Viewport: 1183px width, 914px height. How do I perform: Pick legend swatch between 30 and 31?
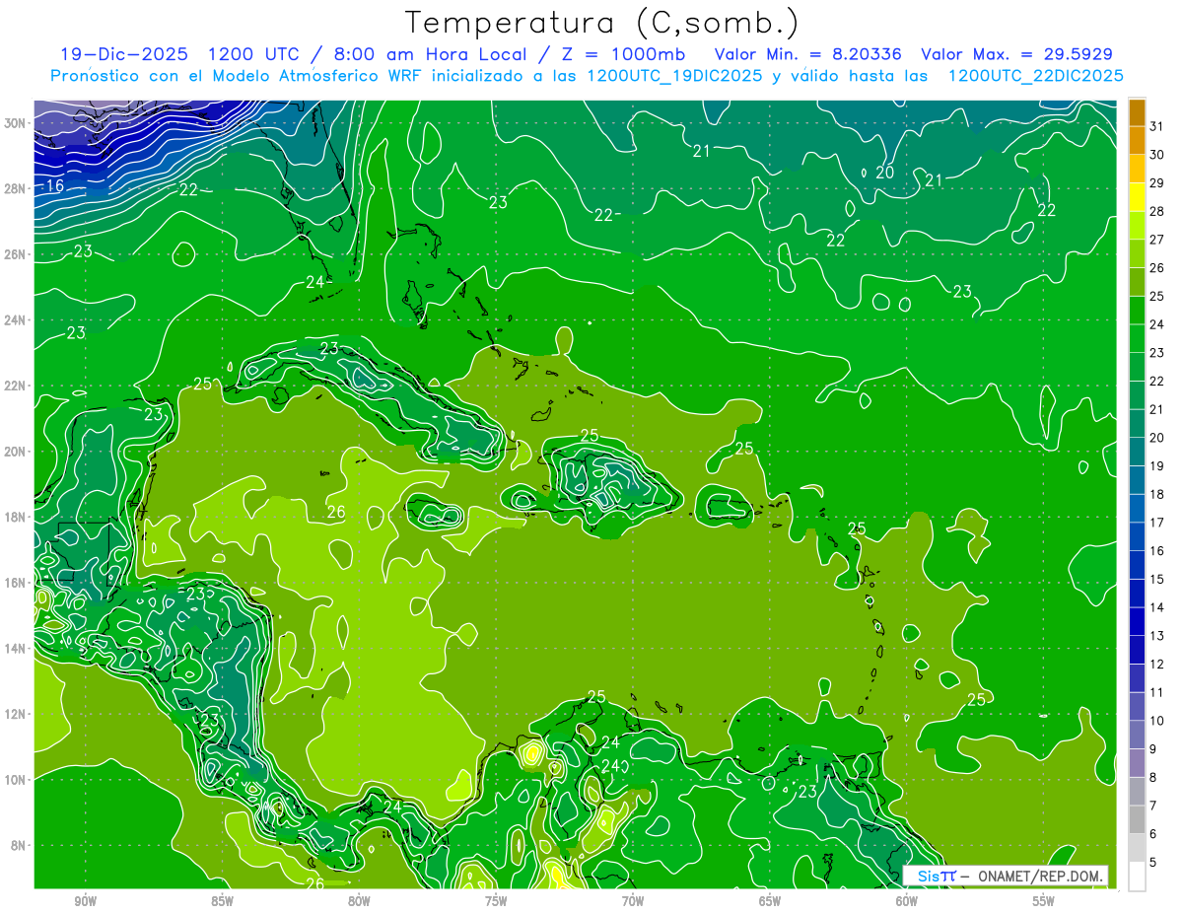pyautogui.click(x=1137, y=140)
